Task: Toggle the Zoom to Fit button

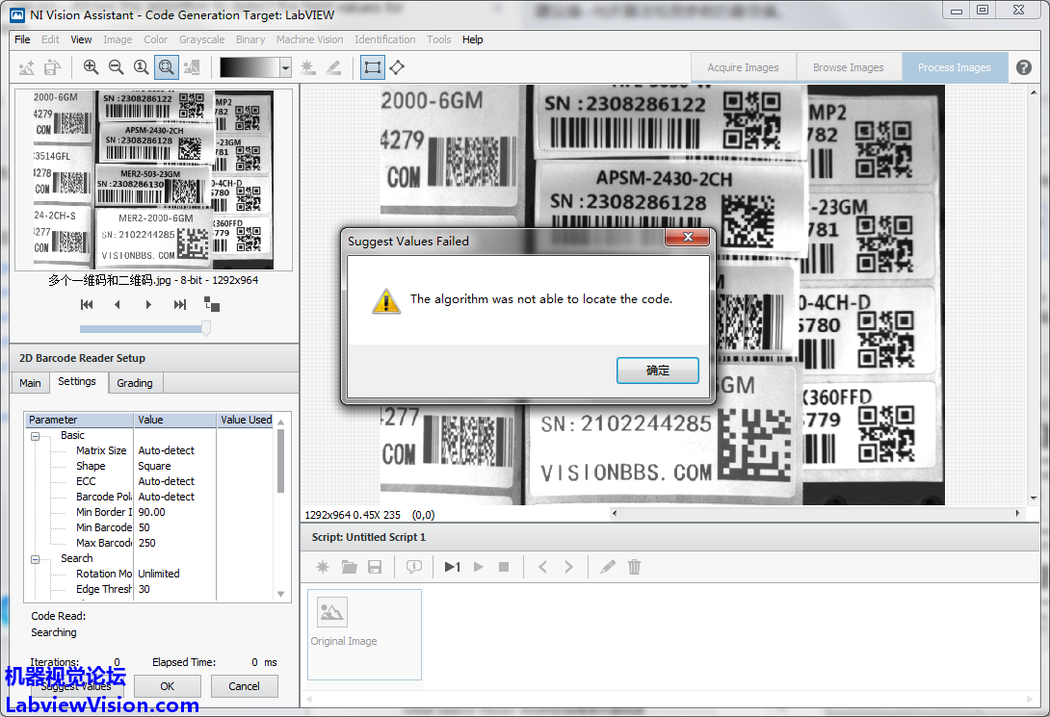Action: (166, 67)
